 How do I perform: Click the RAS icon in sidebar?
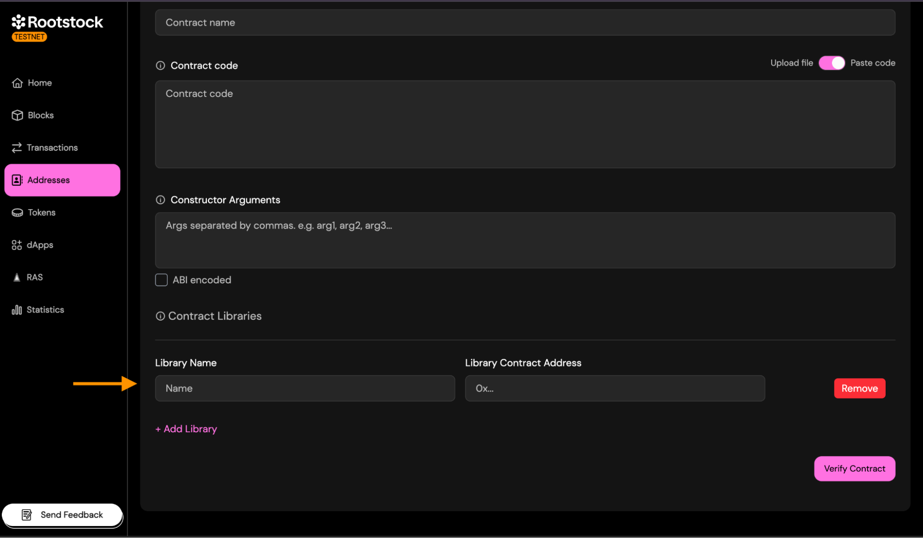[17, 278]
